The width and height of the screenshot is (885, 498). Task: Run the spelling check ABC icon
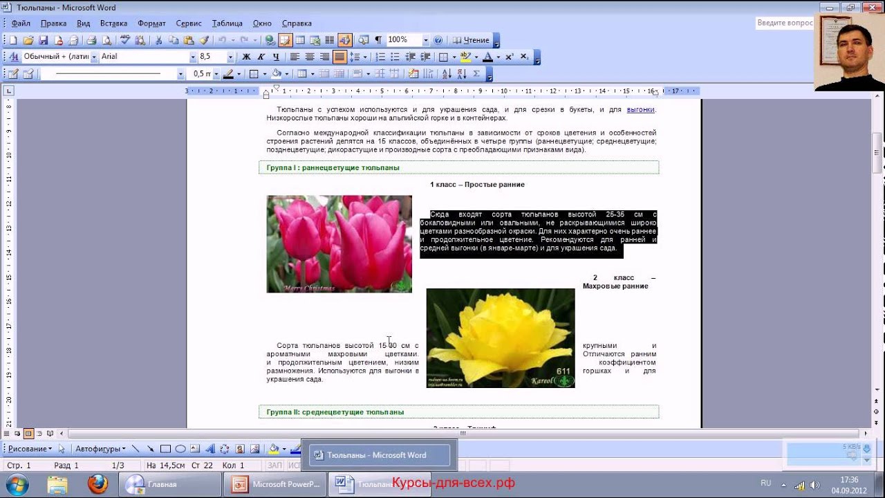(x=125, y=40)
